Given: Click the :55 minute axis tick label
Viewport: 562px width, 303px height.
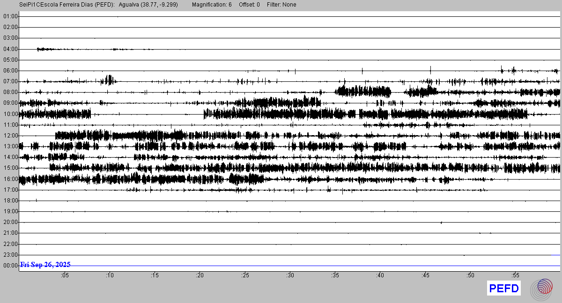Looking at the screenshot, I should click(515, 275).
